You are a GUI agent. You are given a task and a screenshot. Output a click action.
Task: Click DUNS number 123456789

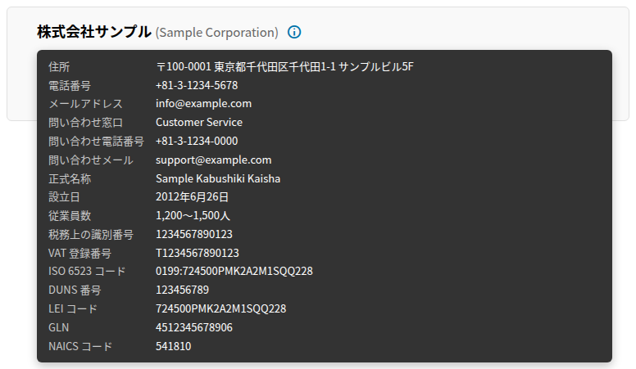click(183, 290)
